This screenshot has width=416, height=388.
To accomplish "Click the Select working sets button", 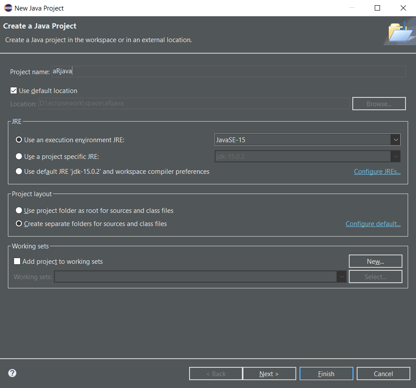I will (x=375, y=277).
